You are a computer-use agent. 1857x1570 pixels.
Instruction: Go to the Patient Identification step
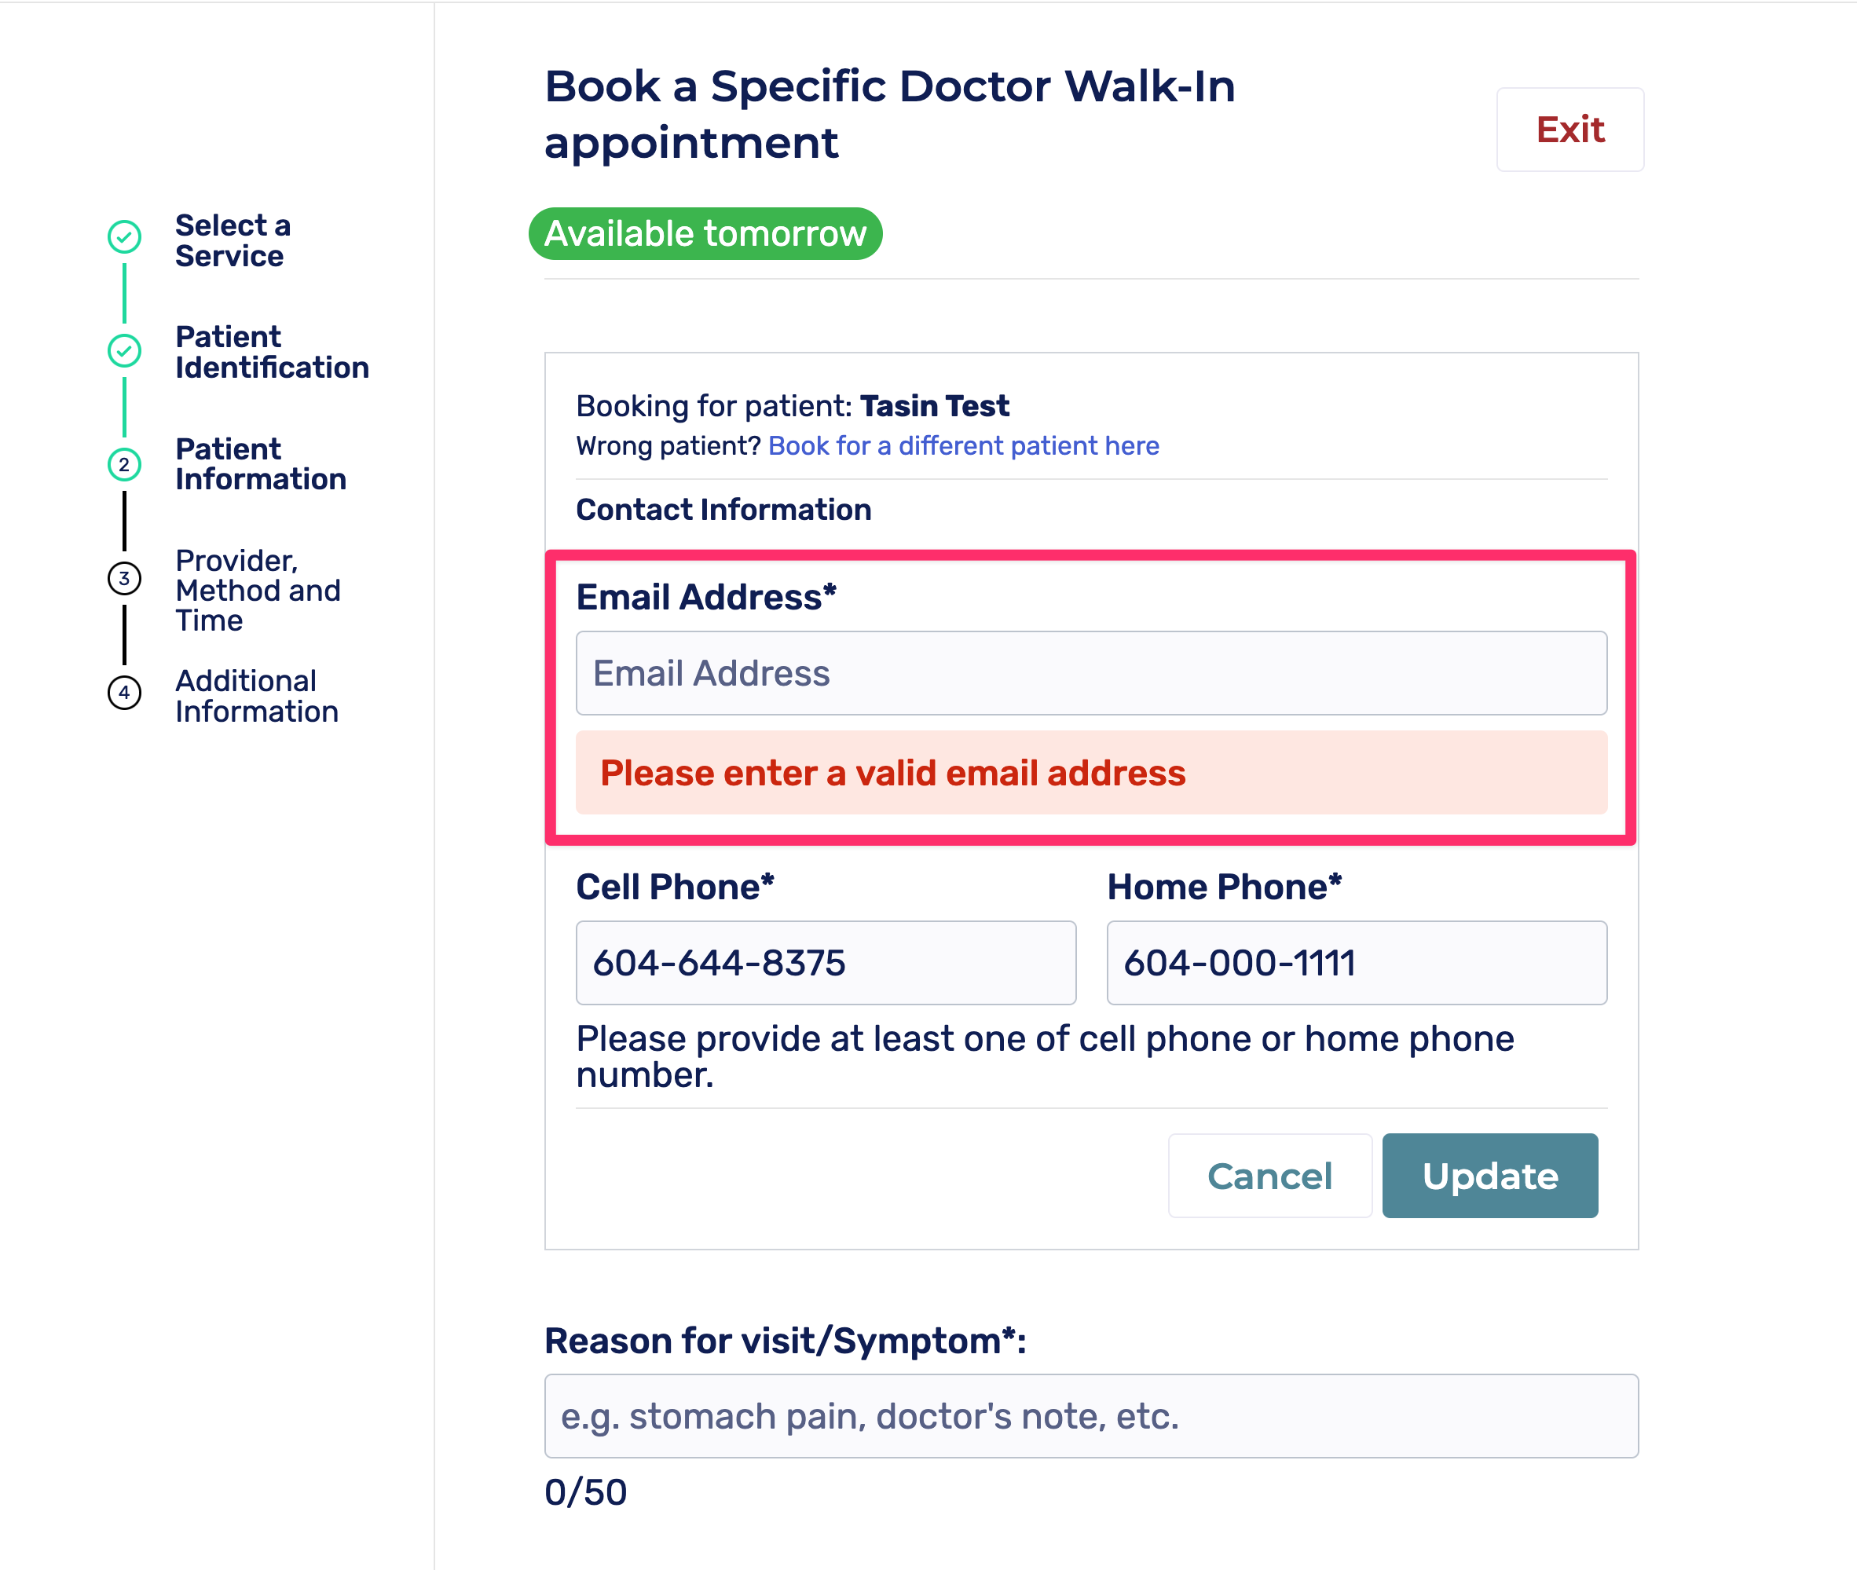pos(272,353)
